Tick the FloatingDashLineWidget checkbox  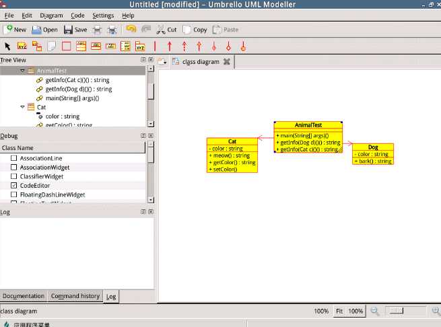point(13,194)
